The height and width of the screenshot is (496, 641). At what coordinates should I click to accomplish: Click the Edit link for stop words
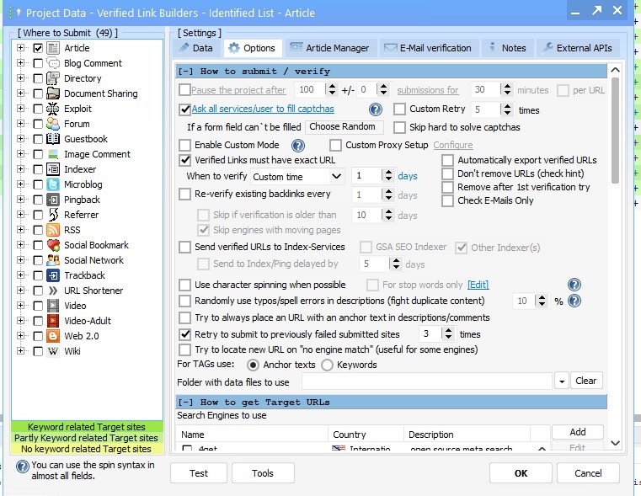pyautogui.click(x=478, y=285)
